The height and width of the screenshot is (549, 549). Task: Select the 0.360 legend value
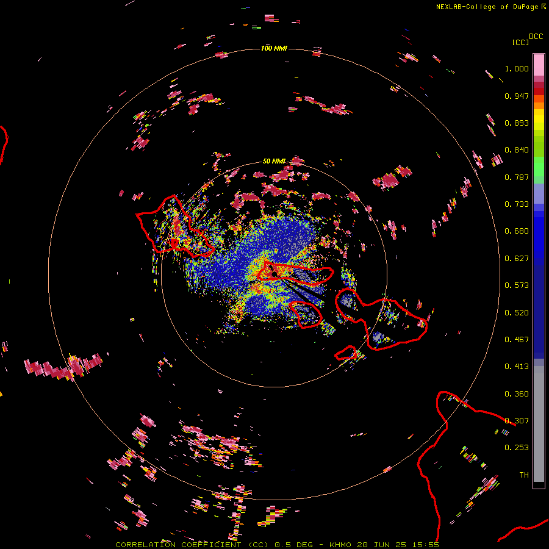coord(517,394)
